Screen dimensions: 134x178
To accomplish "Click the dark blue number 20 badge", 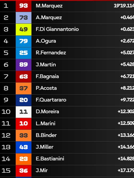I will (x=23, y=100).
